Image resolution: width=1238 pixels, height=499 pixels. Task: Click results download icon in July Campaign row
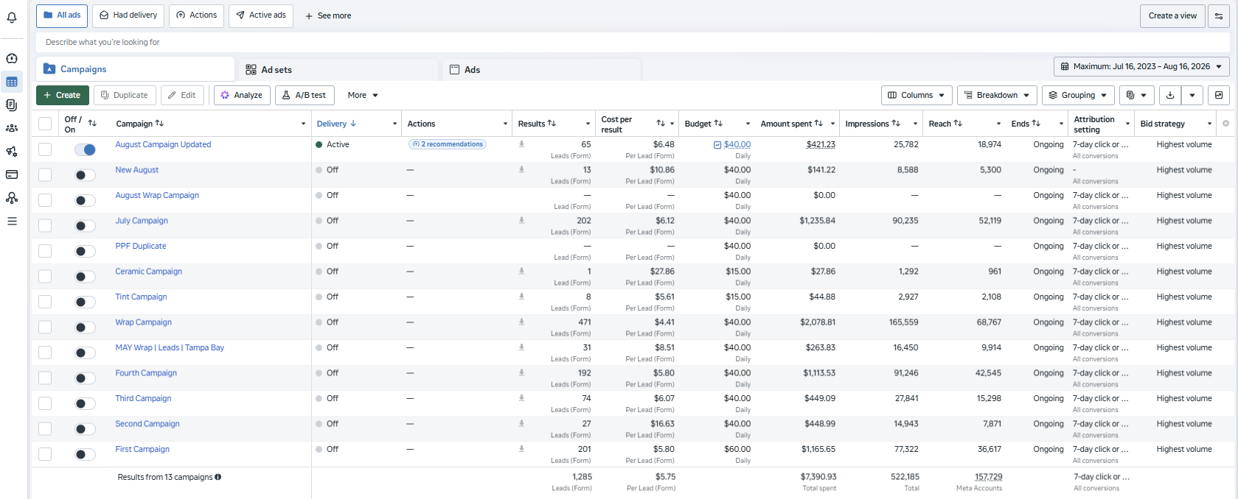click(x=521, y=220)
